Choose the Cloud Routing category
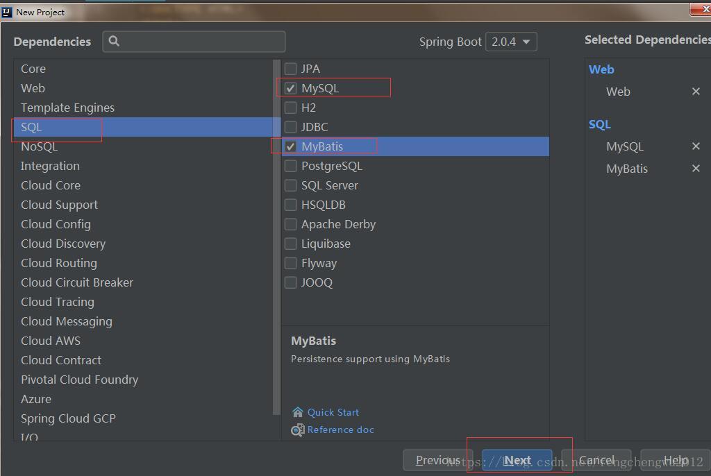The width and height of the screenshot is (711, 476). tap(143, 264)
